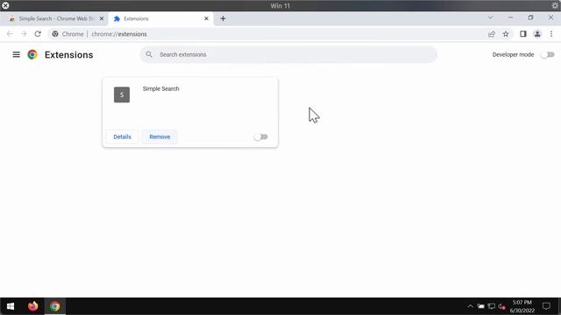Screen dimensions: 561x315
Task: Enable the Simple Search extension toggle
Action: pyautogui.click(x=261, y=136)
